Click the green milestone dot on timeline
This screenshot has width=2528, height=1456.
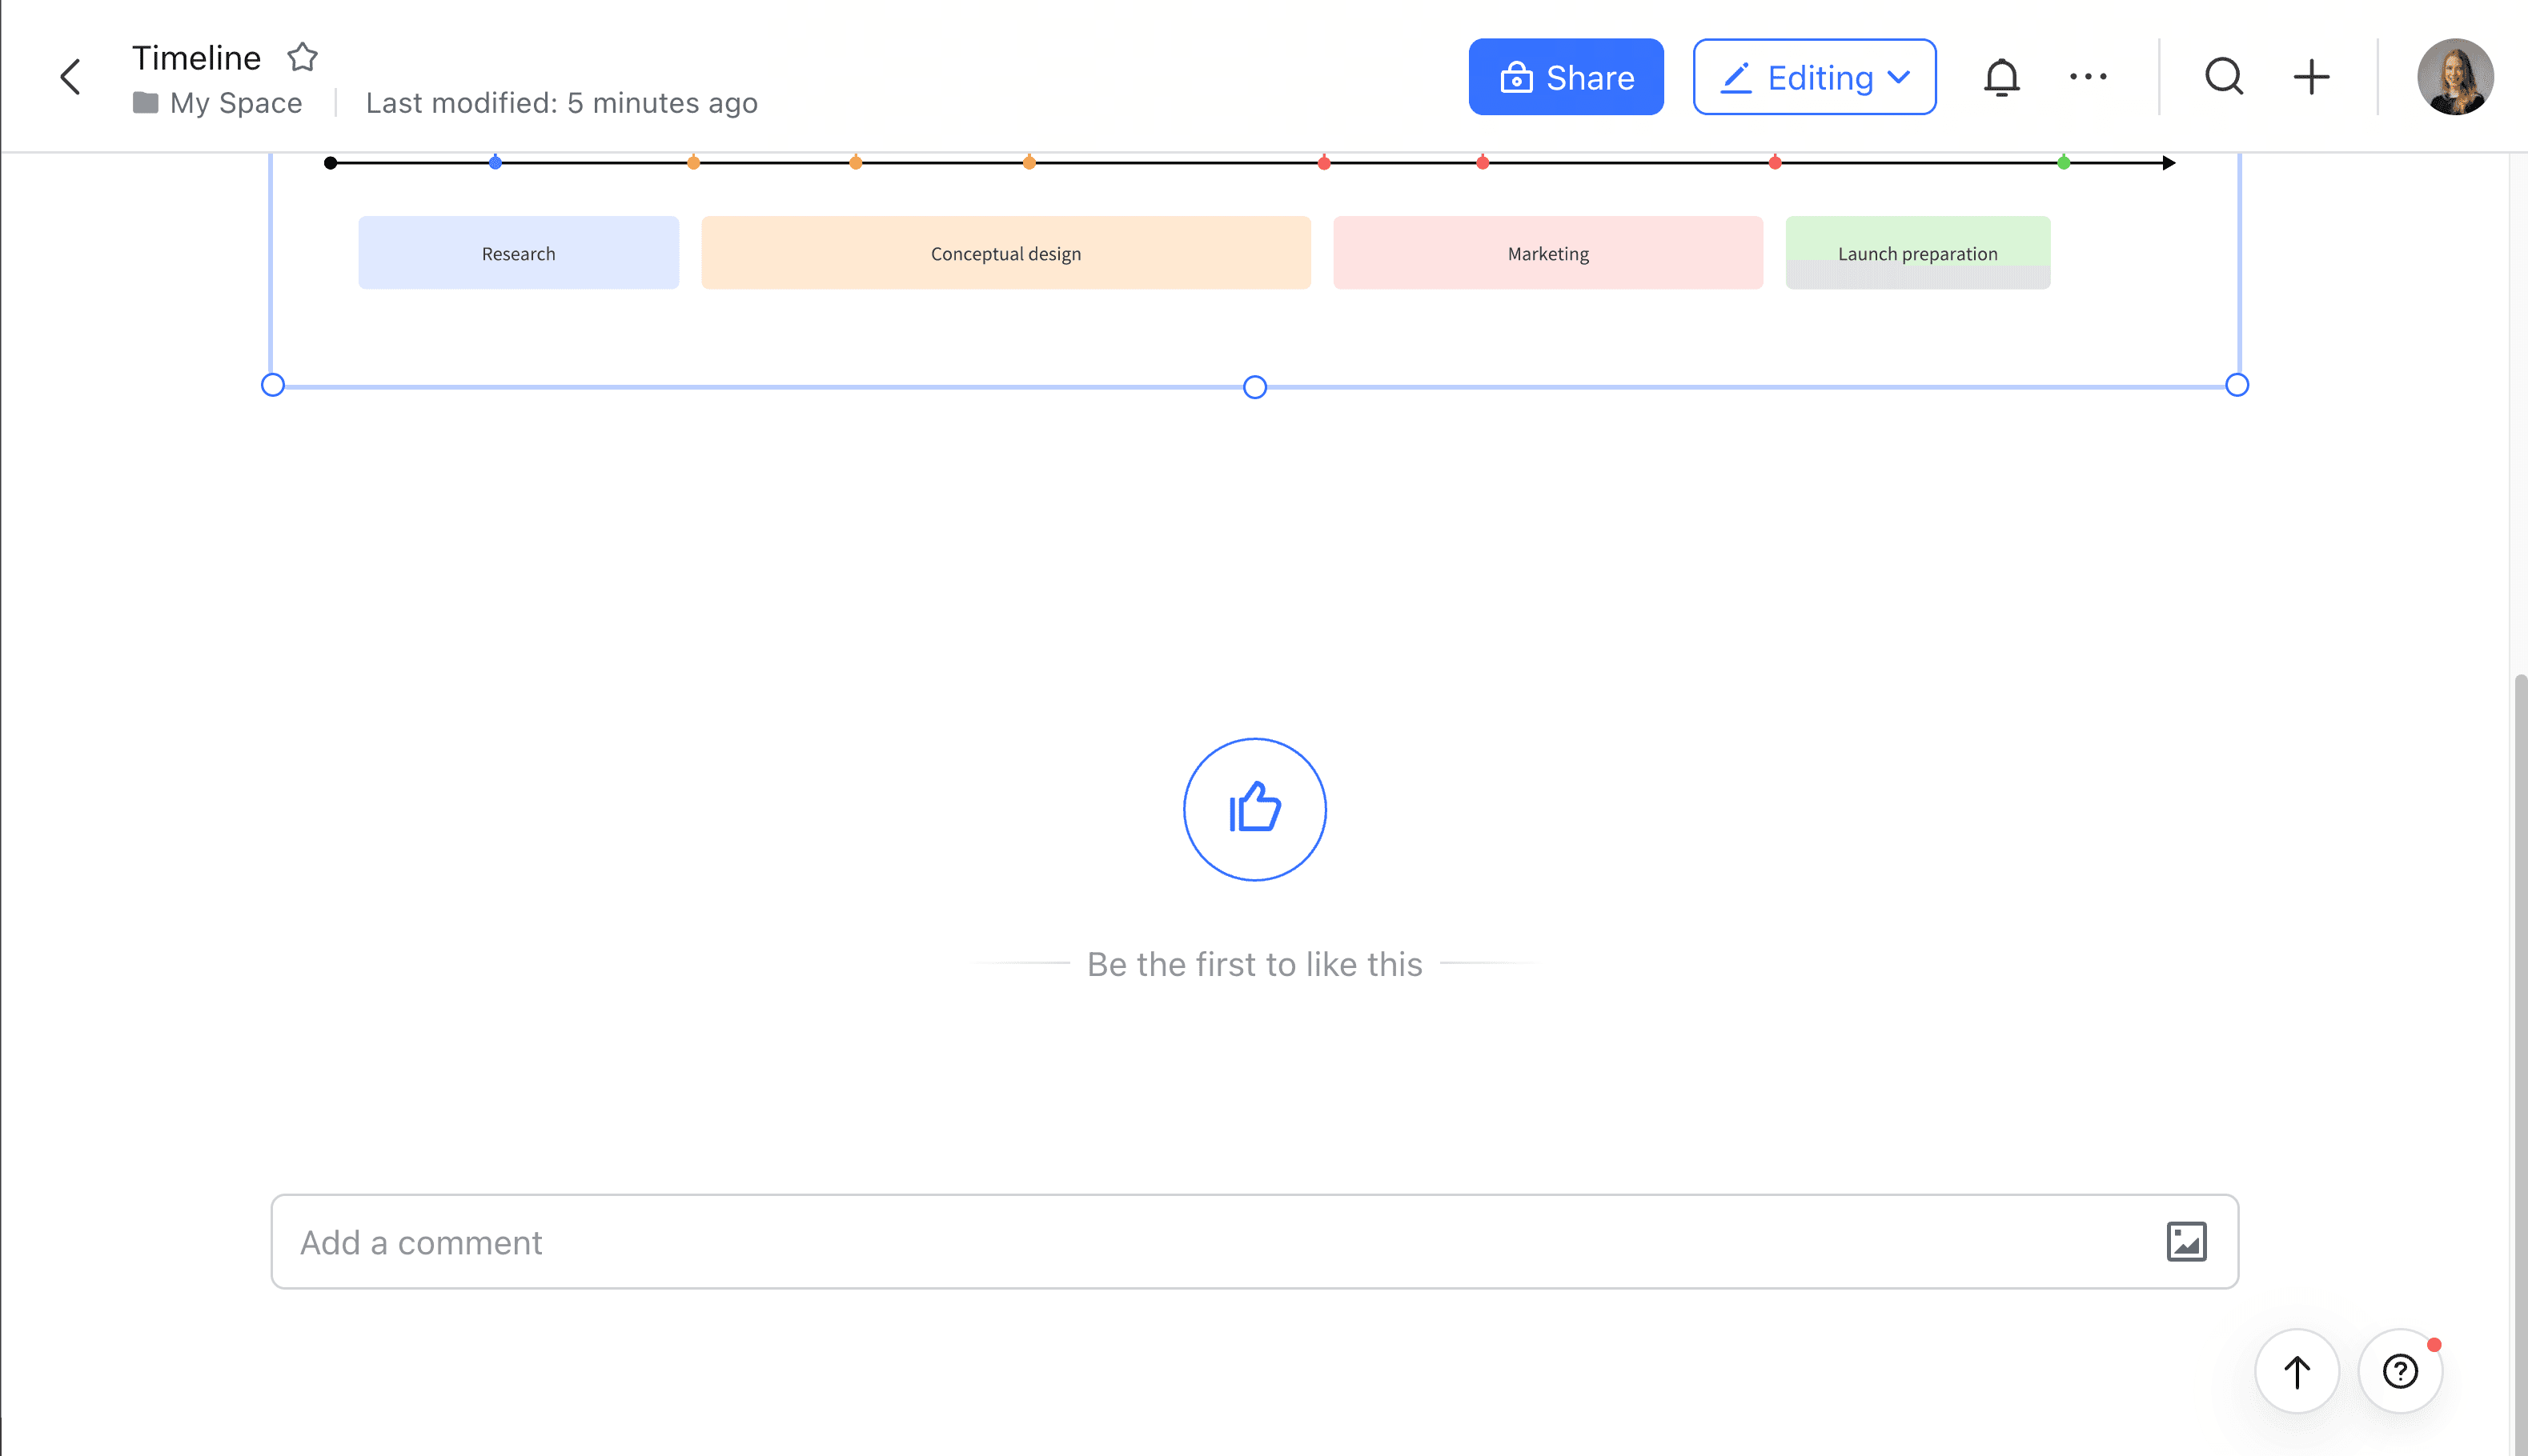(x=2063, y=163)
